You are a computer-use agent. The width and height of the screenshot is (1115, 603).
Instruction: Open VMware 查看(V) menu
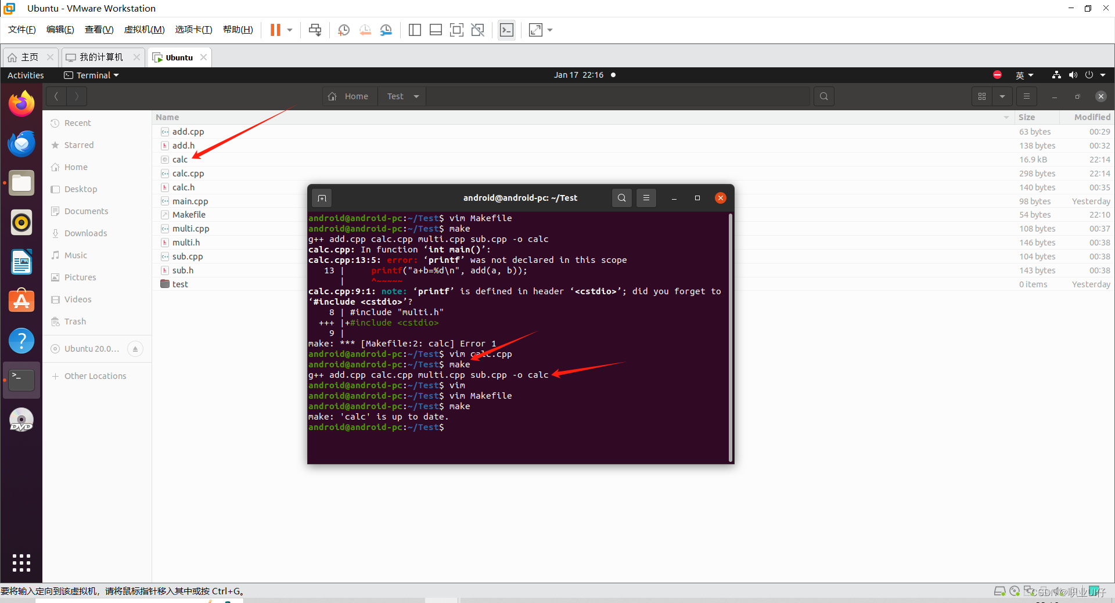[x=99, y=30]
